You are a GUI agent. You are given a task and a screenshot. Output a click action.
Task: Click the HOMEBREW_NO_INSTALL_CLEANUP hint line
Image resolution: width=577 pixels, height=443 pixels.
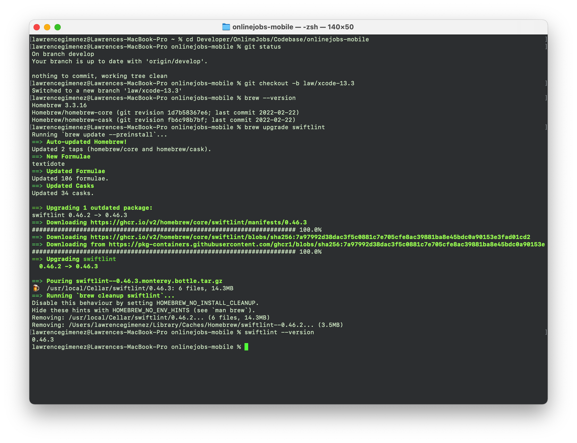click(x=145, y=303)
